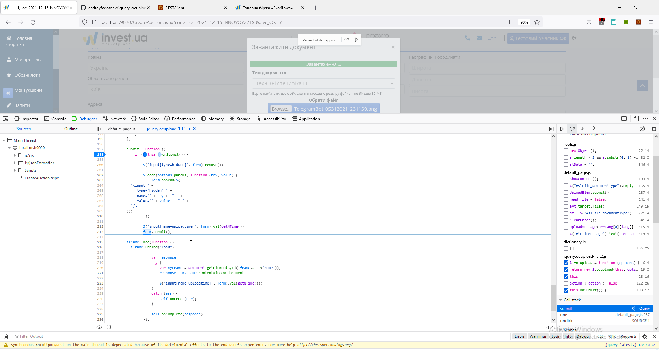
Task: Deactivate all breakpoints
Action: (642, 129)
